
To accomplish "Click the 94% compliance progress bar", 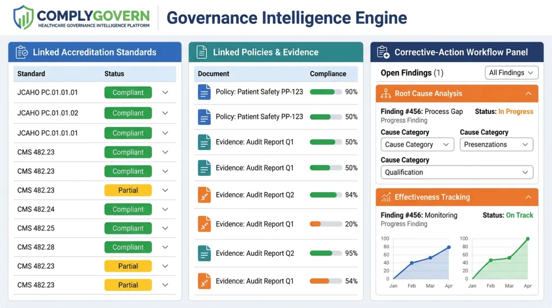I will tap(326, 195).
